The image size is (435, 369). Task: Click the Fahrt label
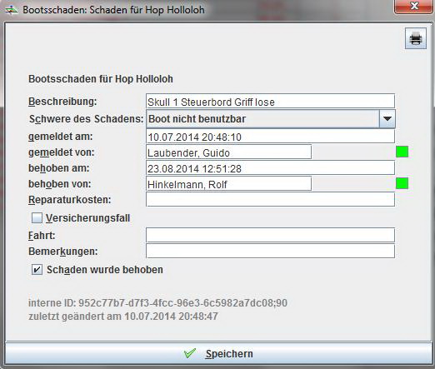[x=42, y=236]
